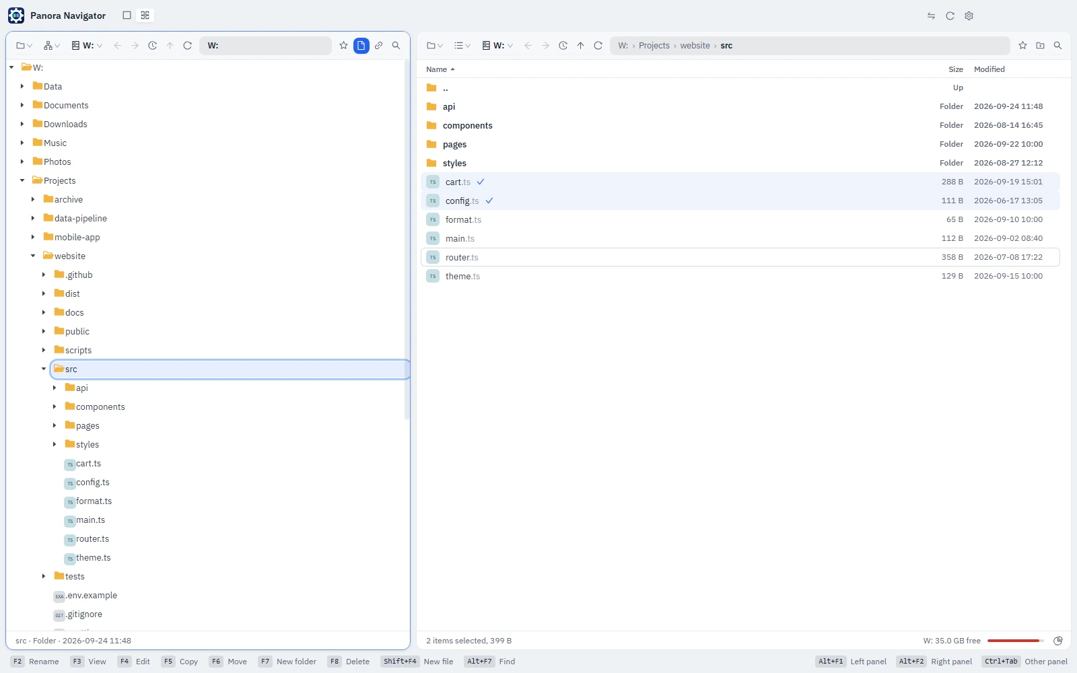The width and height of the screenshot is (1077, 673).
Task: Bookmark location in left panel
Action: click(x=343, y=46)
